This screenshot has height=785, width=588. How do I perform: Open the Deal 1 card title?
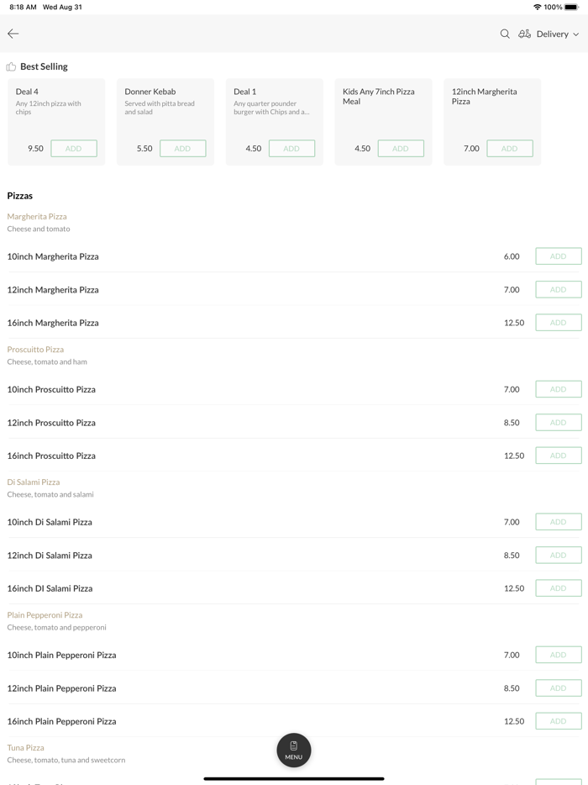click(244, 92)
